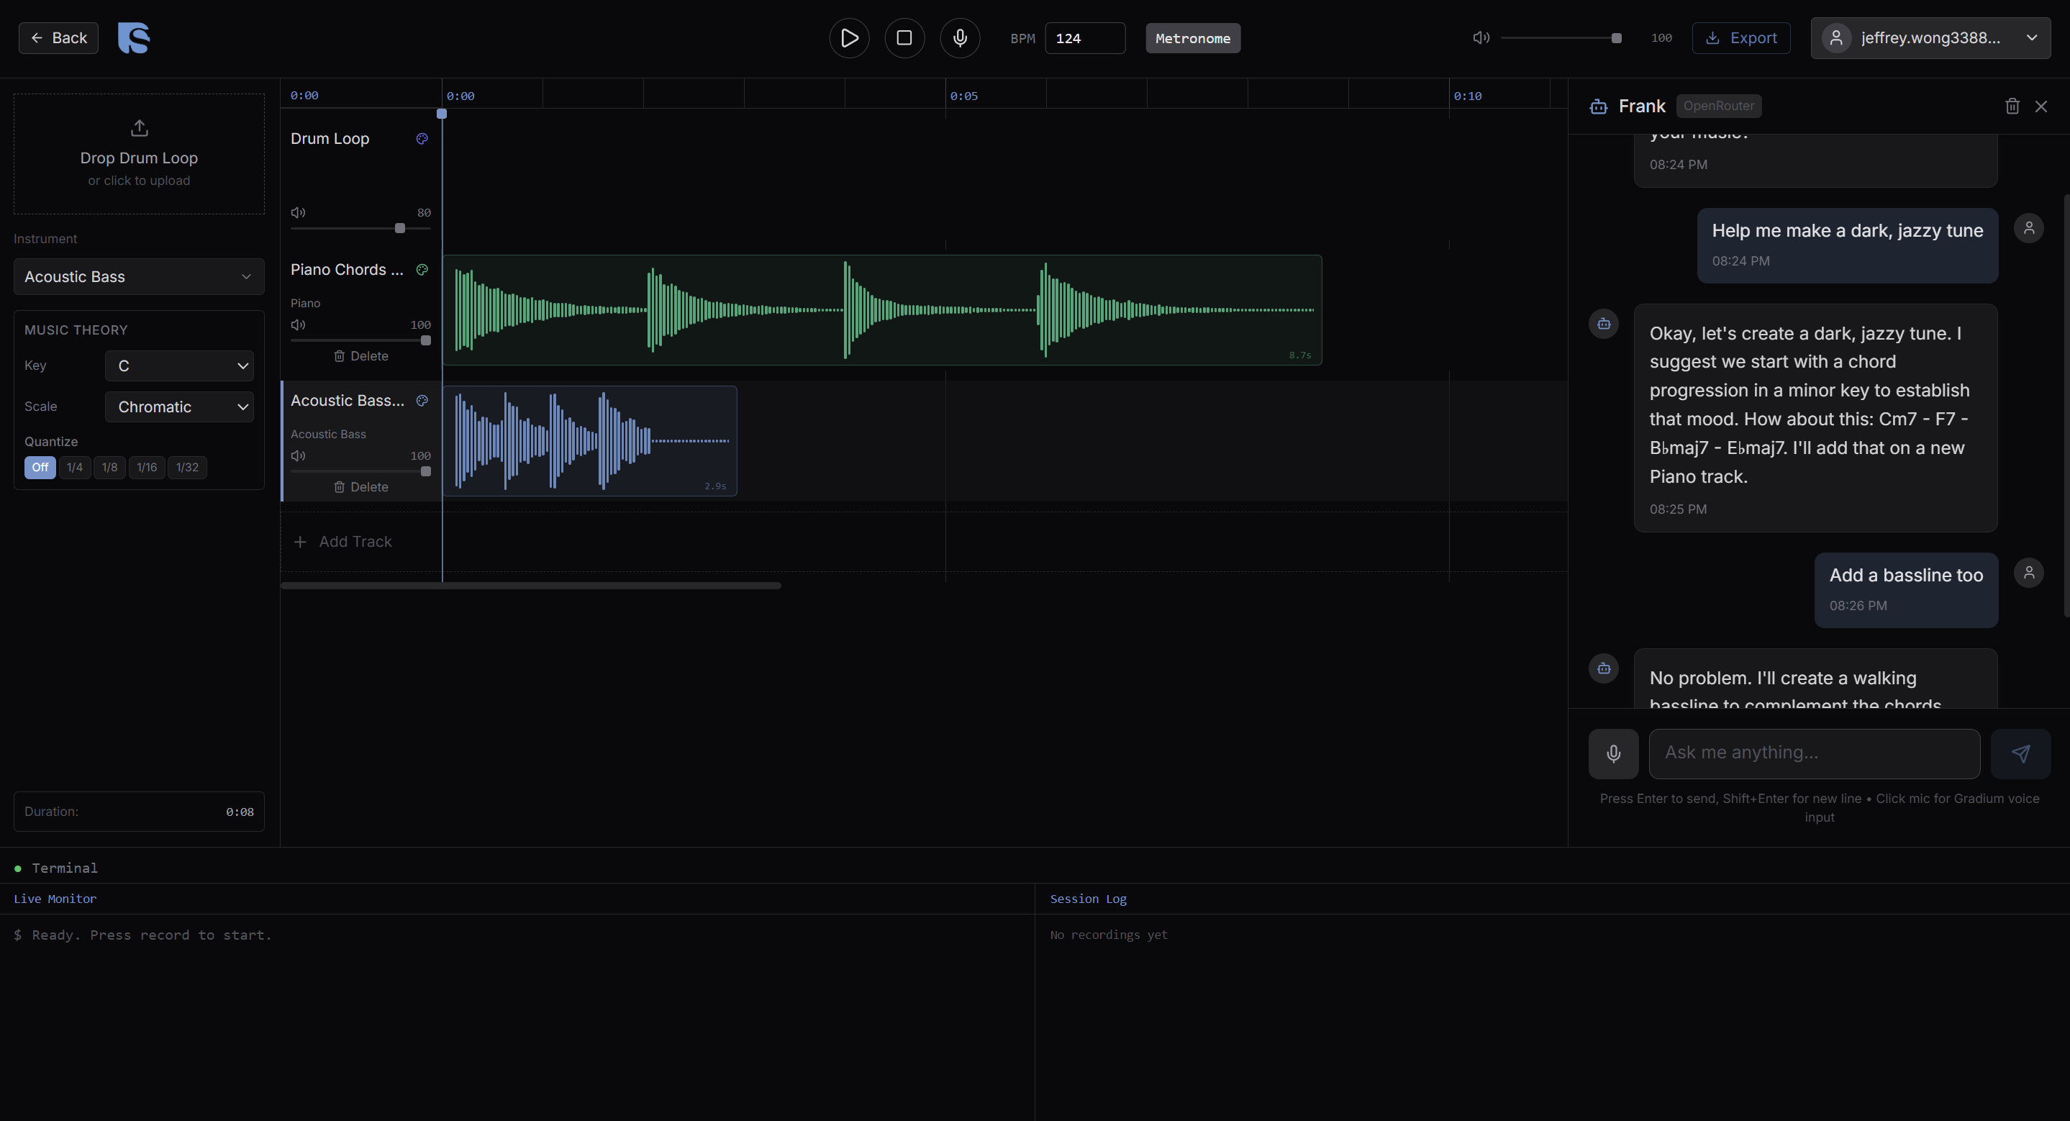
Task: Click the palette icon on the Drum Loop track
Action: pyautogui.click(x=422, y=139)
